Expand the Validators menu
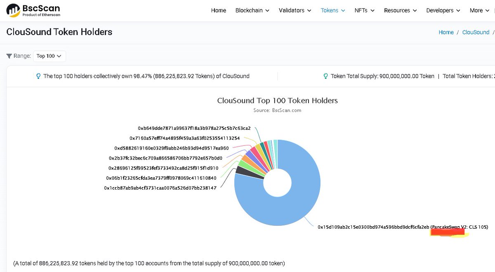This screenshot has height=272, width=495. pyautogui.click(x=295, y=10)
